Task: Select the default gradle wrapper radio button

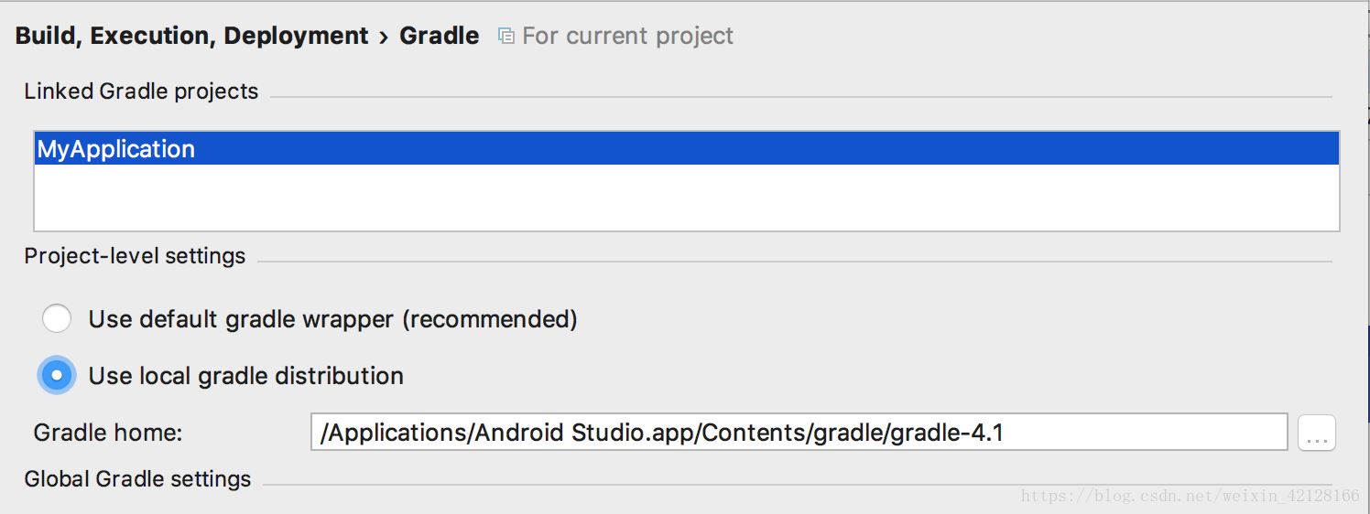Action: tap(57, 319)
